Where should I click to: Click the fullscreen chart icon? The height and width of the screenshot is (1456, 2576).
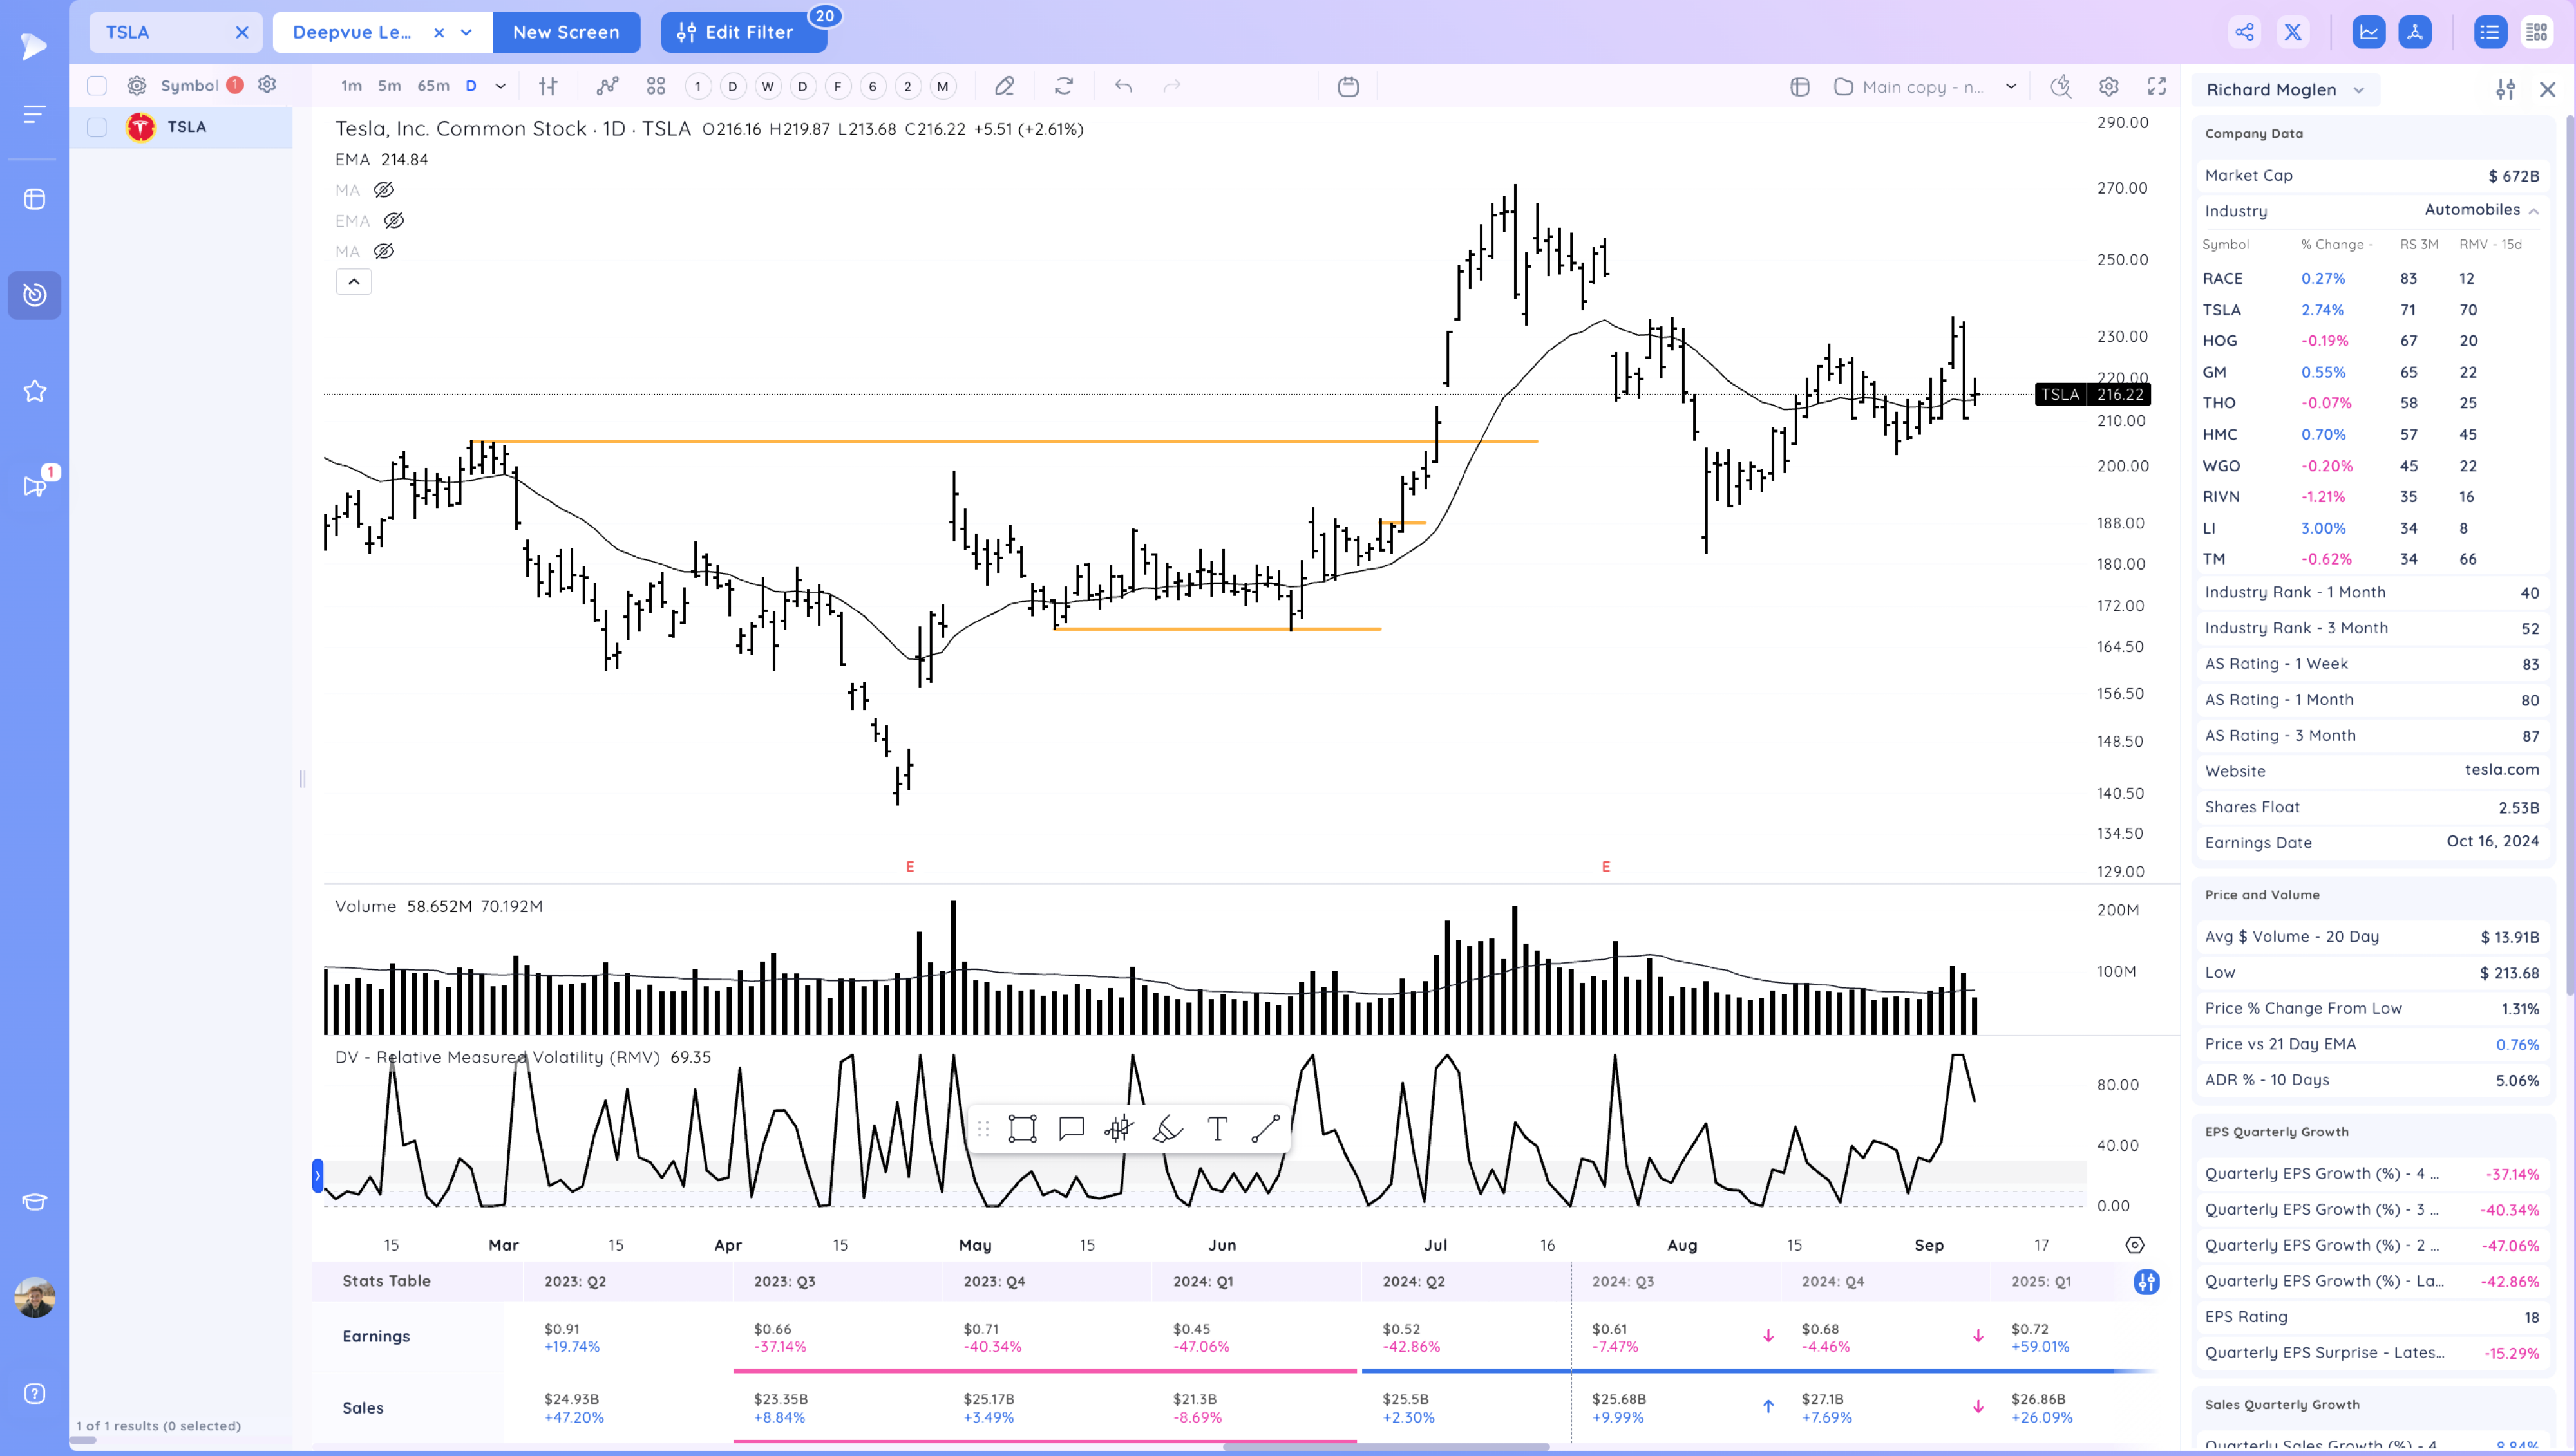point(2157,86)
